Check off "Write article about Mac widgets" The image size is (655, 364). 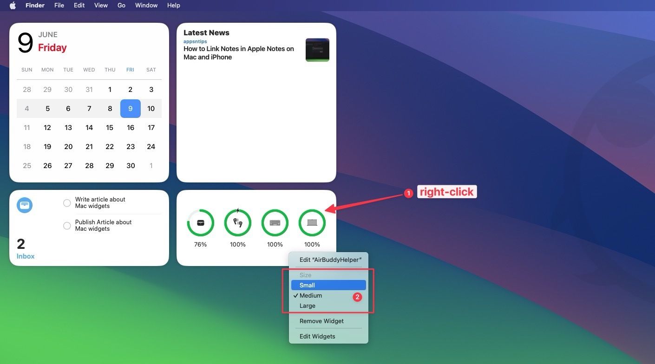[x=67, y=202]
